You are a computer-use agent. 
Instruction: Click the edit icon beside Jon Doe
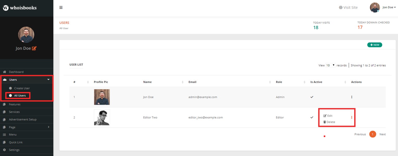pyautogui.click(x=34, y=48)
